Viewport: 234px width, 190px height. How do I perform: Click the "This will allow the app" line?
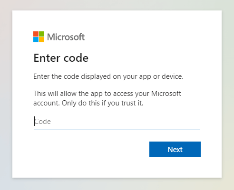coord(107,94)
